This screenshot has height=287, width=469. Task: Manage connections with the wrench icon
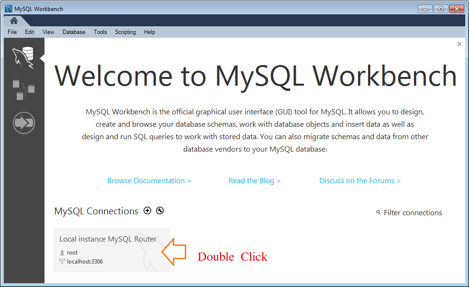coord(160,210)
